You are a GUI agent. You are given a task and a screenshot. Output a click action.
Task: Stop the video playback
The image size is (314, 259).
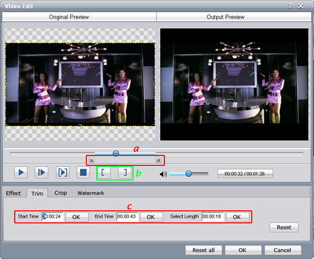pyautogui.click(x=82, y=172)
